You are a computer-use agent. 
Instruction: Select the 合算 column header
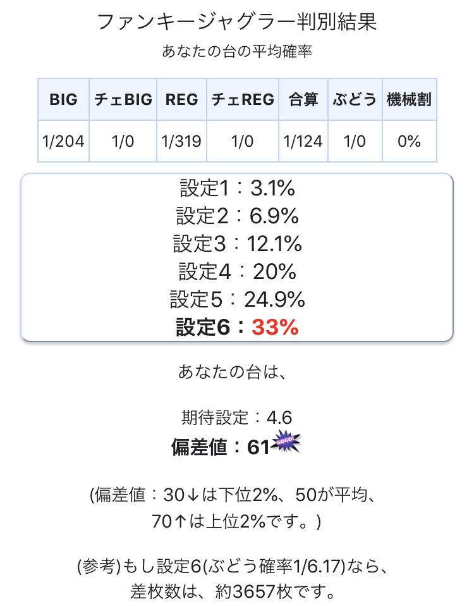click(303, 99)
